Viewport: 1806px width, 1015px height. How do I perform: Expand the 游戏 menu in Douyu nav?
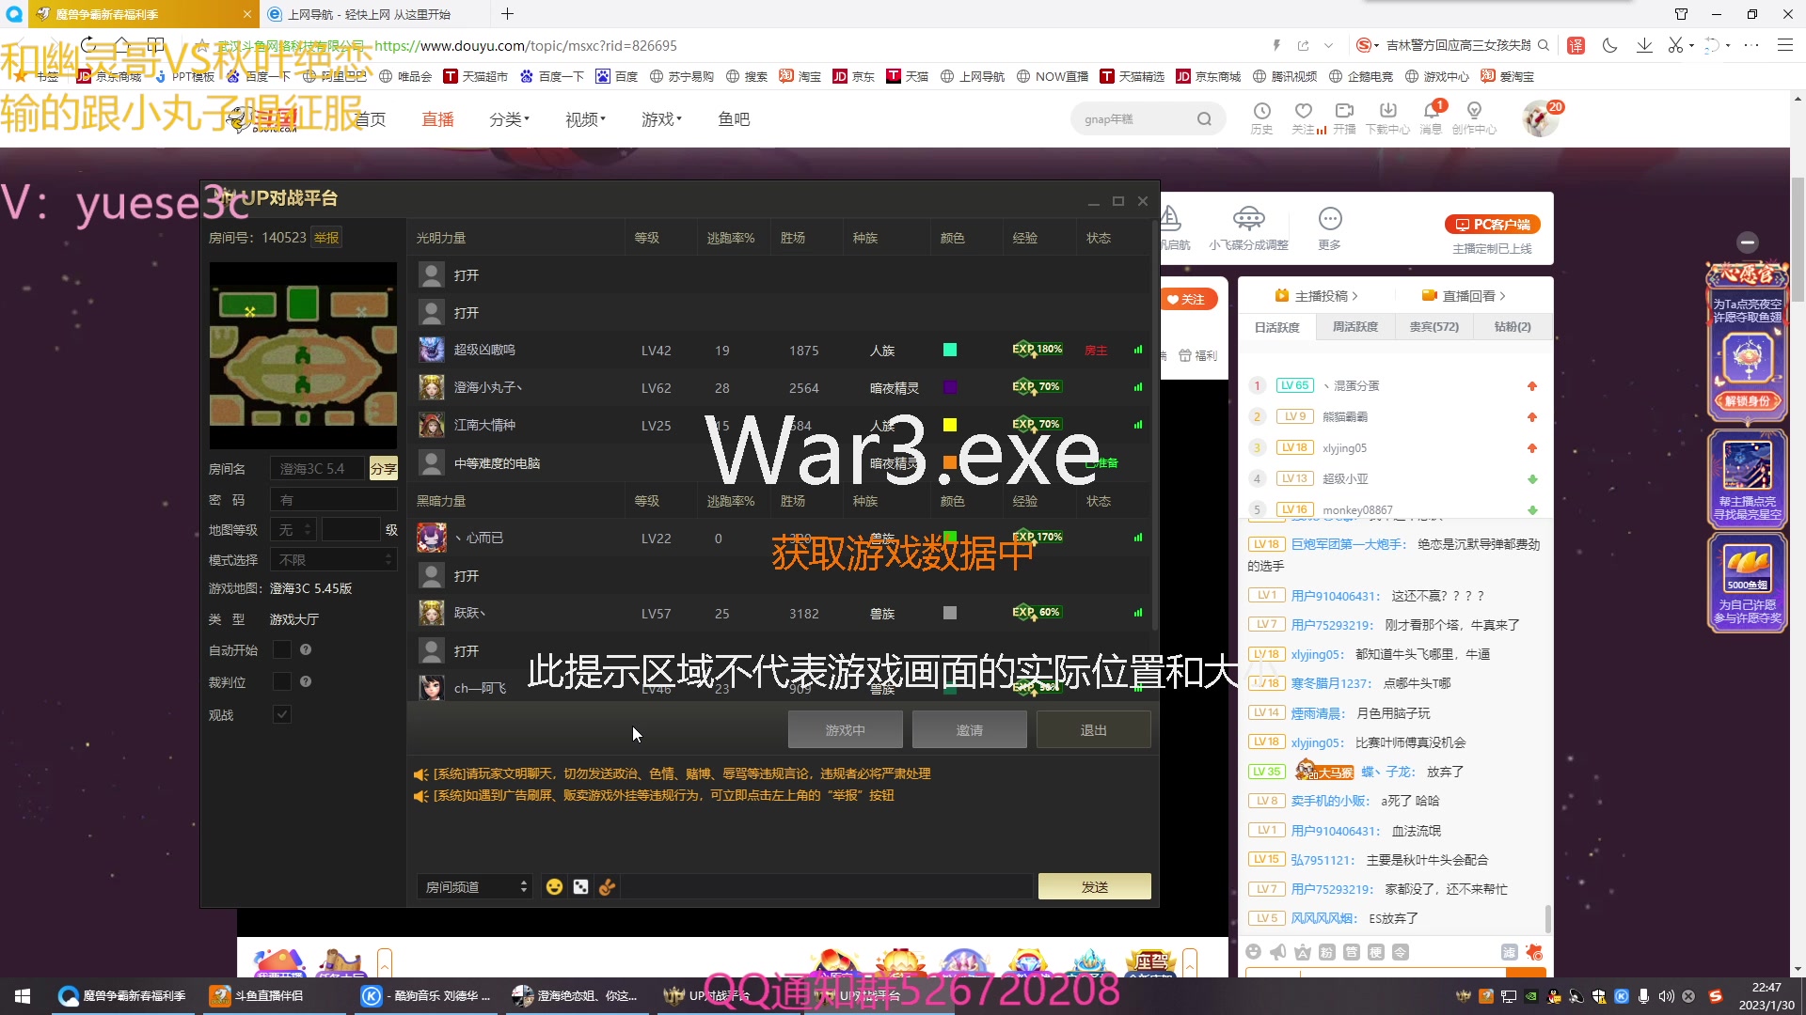coord(661,119)
